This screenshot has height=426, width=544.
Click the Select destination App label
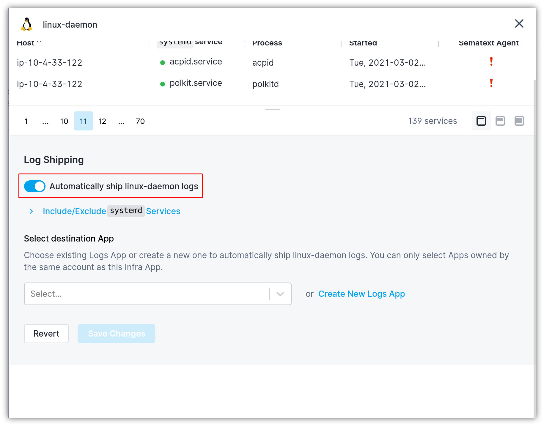pos(69,239)
